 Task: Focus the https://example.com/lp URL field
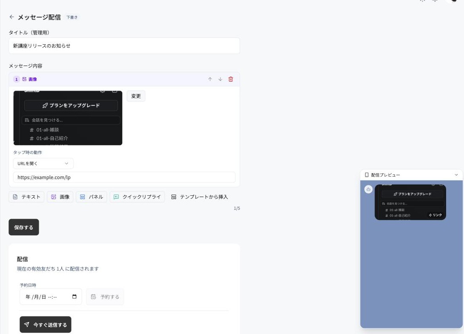coord(124,177)
